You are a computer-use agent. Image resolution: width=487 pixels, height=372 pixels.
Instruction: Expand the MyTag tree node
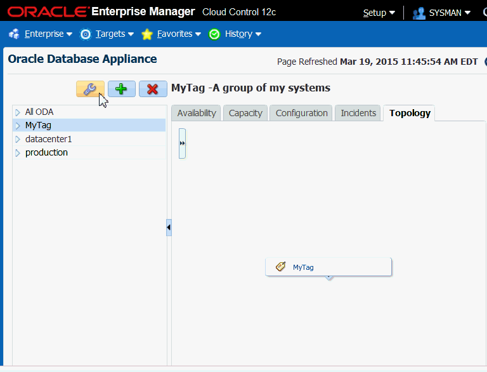pos(18,126)
